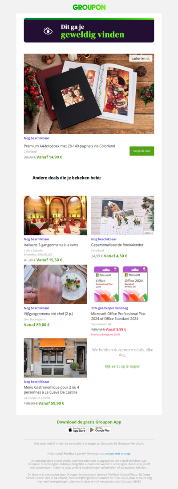Open the 'contact met ons op' link
The height and width of the screenshot is (489, 178).
[x=117, y=454]
